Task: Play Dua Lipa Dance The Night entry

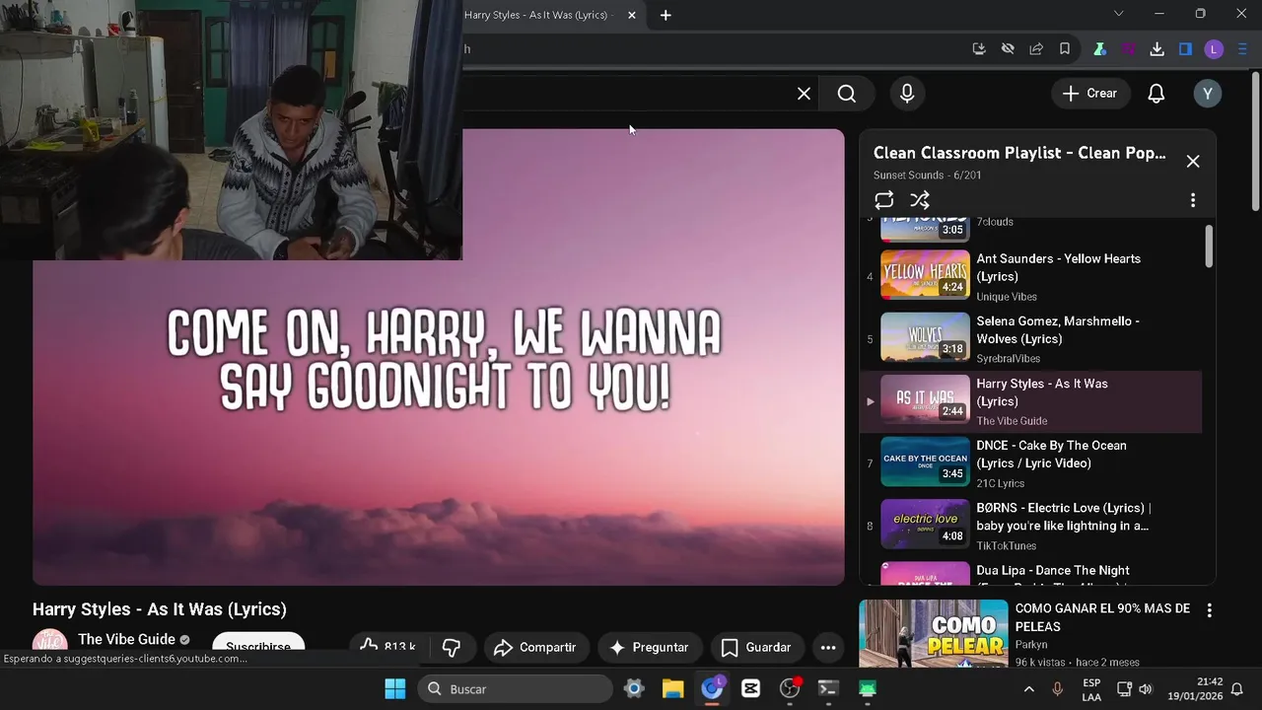Action: pos(1030,573)
